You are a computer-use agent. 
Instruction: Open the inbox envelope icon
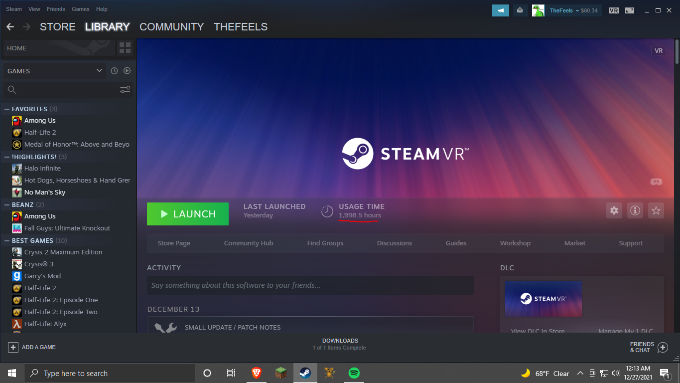point(520,10)
